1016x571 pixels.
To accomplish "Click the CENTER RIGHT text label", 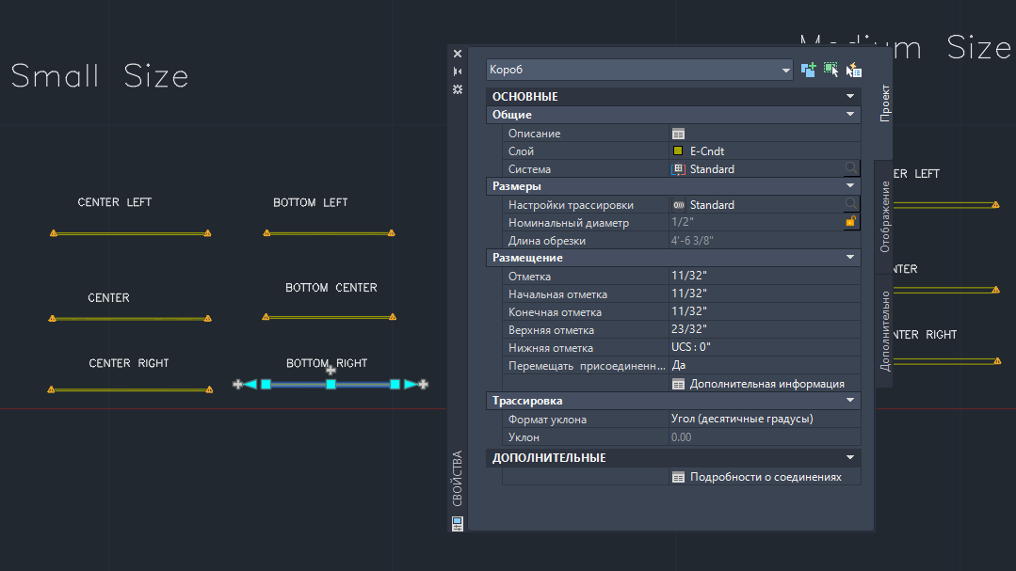I will coord(129,363).
